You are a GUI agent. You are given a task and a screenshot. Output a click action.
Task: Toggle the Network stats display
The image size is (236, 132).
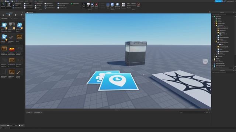[133, 4]
